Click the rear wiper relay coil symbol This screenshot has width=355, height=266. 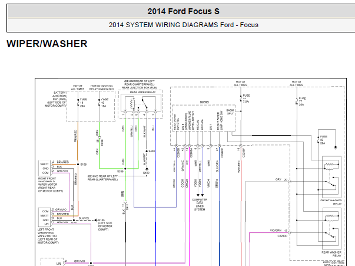[132, 104]
